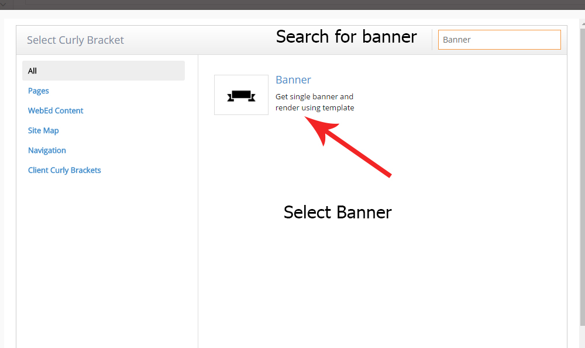Switch to the Pages category
The image size is (585, 348).
point(38,91)
